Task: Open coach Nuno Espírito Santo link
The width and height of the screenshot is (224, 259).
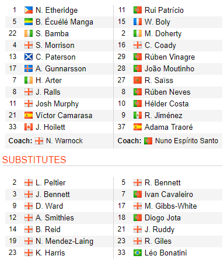Action: coord(187,141)
